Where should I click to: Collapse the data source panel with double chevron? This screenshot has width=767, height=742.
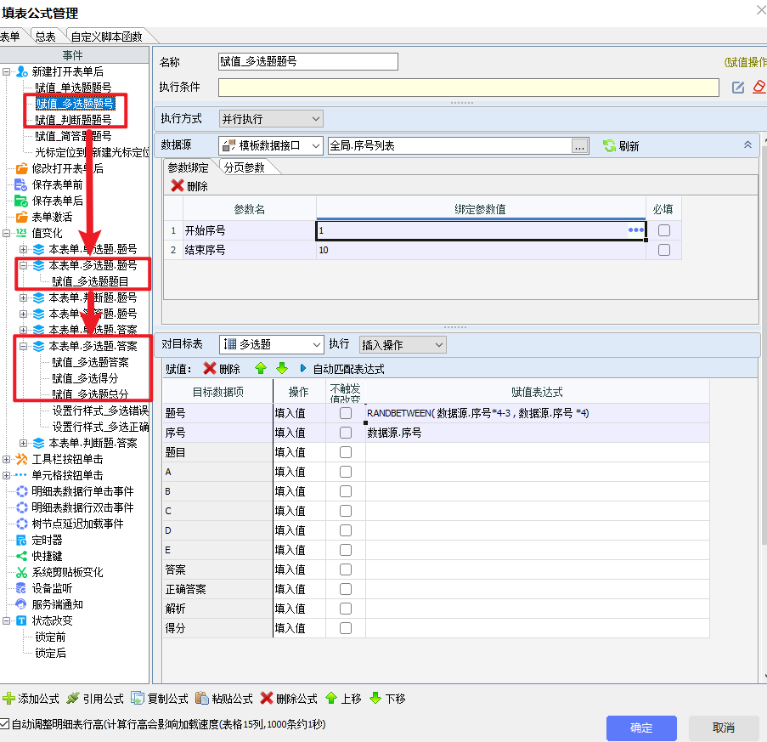click(x=747, y=144)
